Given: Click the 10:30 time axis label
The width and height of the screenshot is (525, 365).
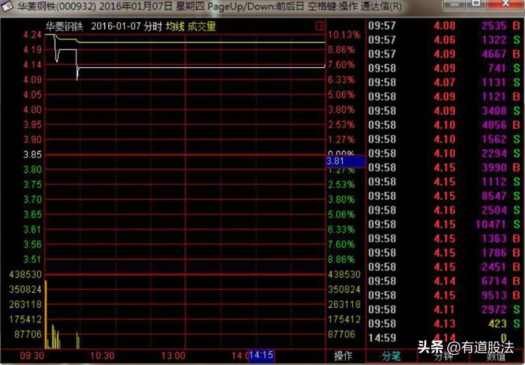Looking at the screenshot, I should [102, 356].
